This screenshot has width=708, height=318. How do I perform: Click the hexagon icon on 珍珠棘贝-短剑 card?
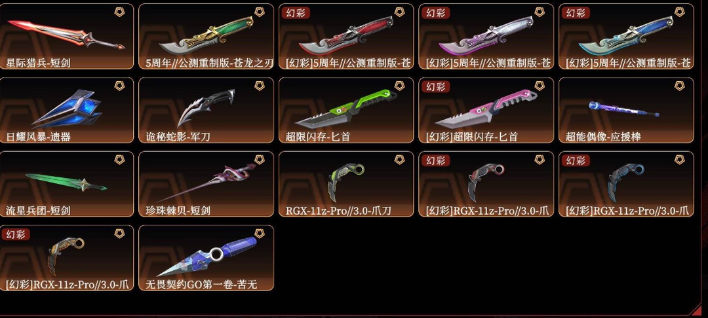(260, 160)
